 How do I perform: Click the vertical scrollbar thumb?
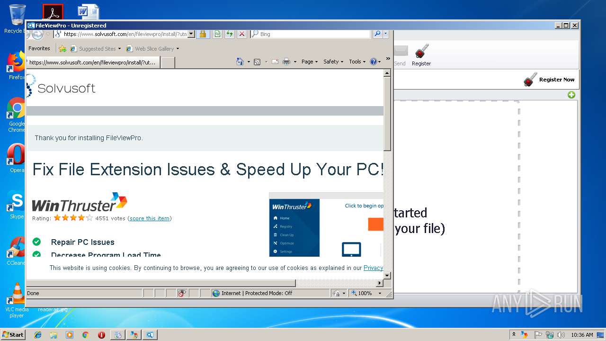387,114
